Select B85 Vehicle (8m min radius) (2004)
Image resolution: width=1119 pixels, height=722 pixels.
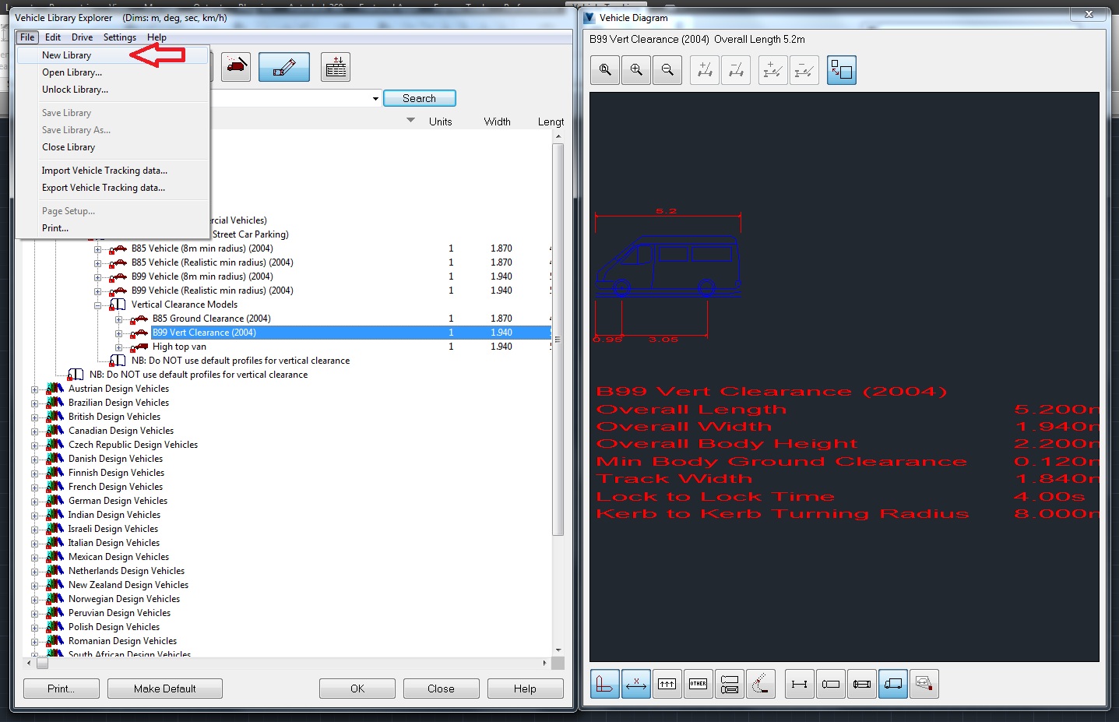[x=202, y=248]
